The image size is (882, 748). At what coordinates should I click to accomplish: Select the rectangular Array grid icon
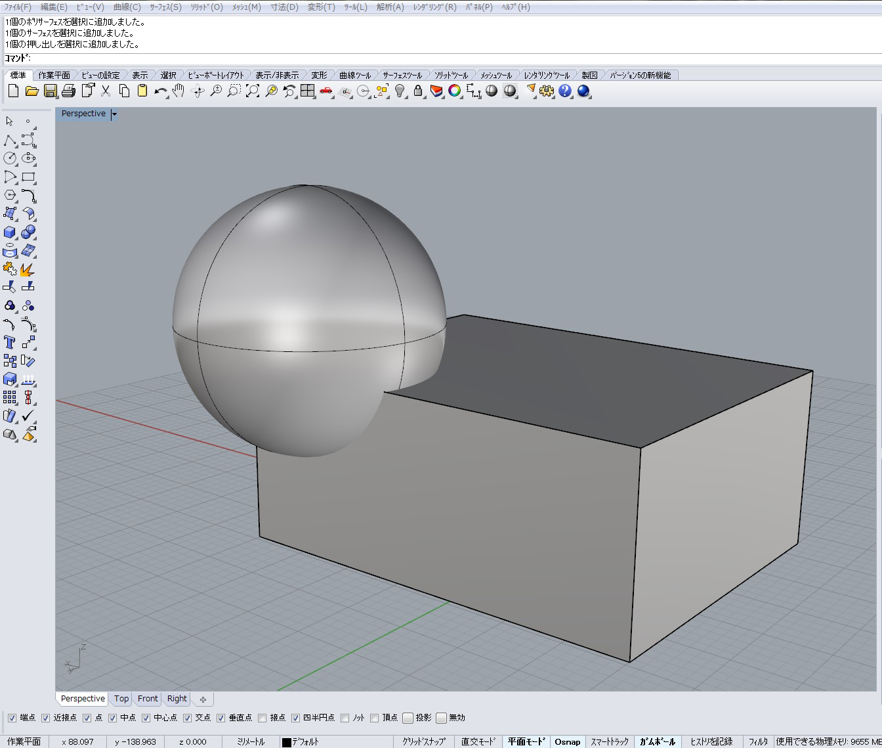(x=10, y=397)
